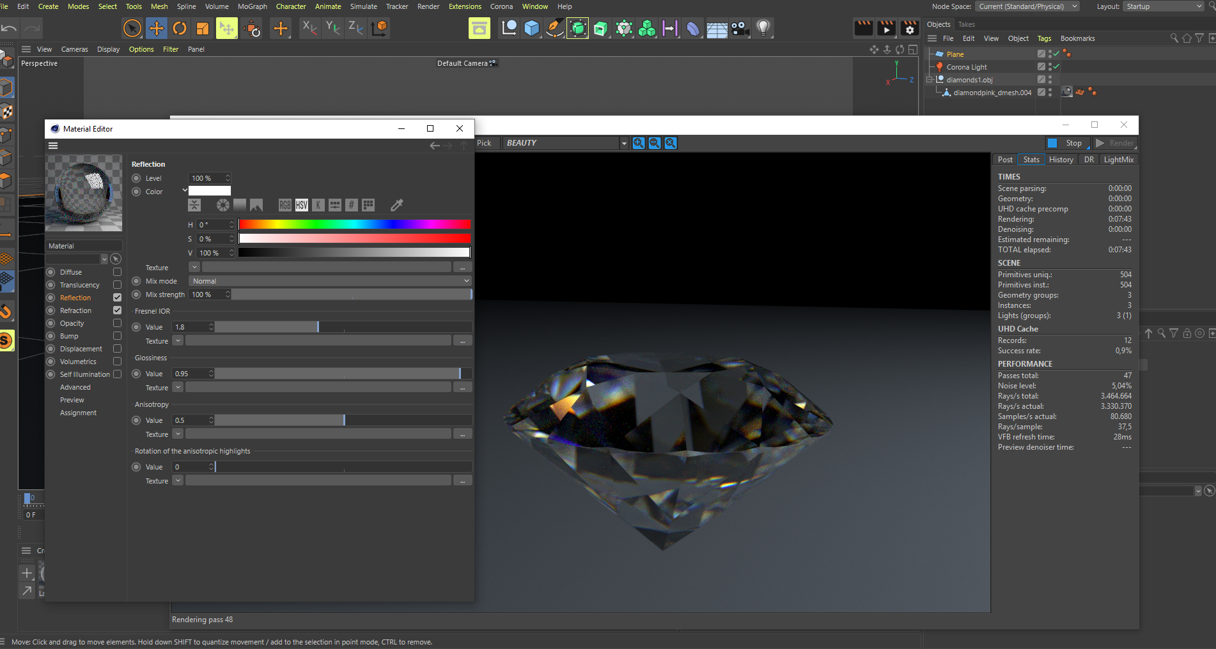The height and width of the screenshot is (649, 1216).
Task: Enable the Diffuse channel checkbox
Action: pyautogui.click(x=117, y=272)
